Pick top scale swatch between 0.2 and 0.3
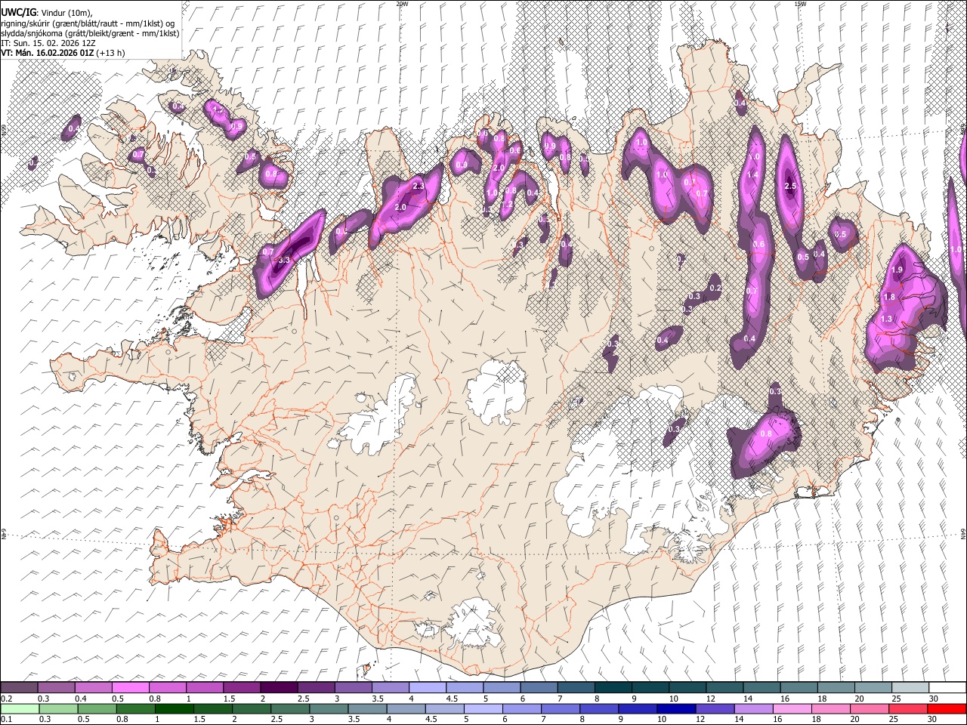Screen dimensions: 967x725 19,688
